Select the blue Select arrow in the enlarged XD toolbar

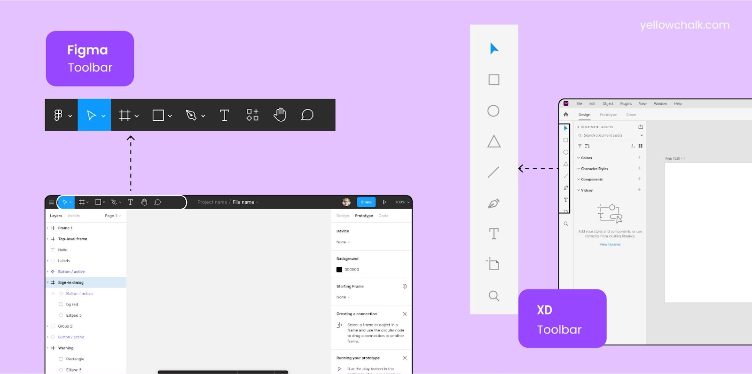(x=494, y=48)
